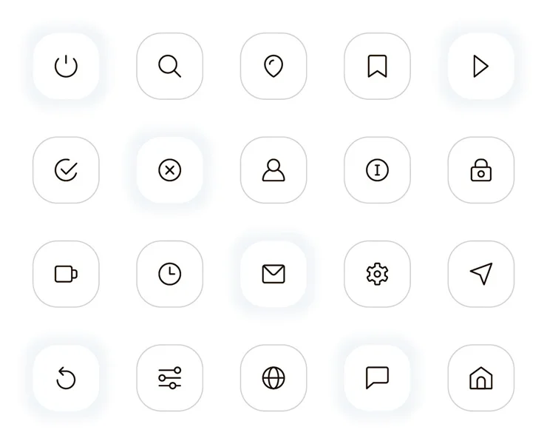Screen dimensions: 547x444
Task: Start playback with the play triangle icon
Action: (x=481, y=66)
